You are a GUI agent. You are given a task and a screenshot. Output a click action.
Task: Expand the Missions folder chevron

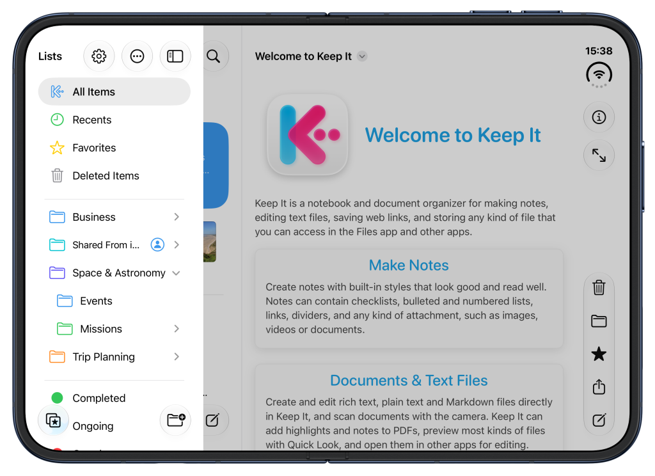(x=177, y=329)
